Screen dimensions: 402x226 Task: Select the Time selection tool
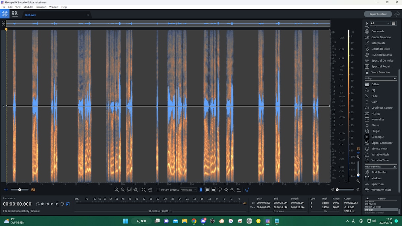point(201,190)
